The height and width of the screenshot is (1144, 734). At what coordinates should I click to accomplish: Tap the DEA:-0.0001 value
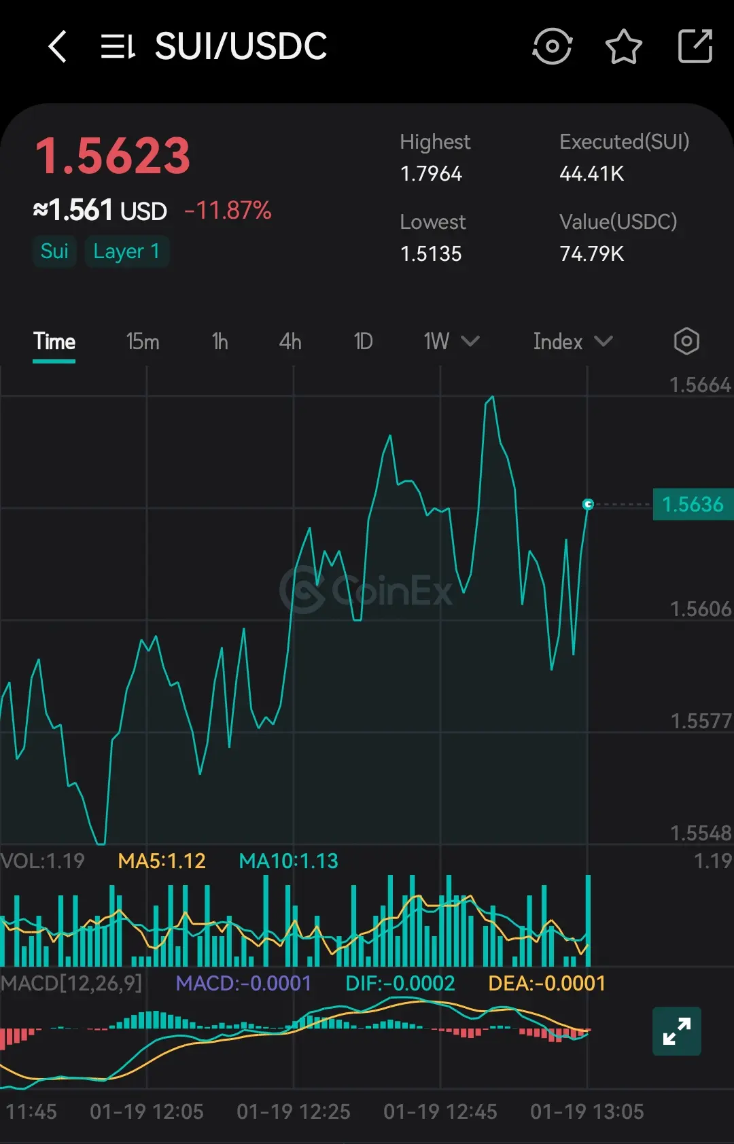coord(546,983)
